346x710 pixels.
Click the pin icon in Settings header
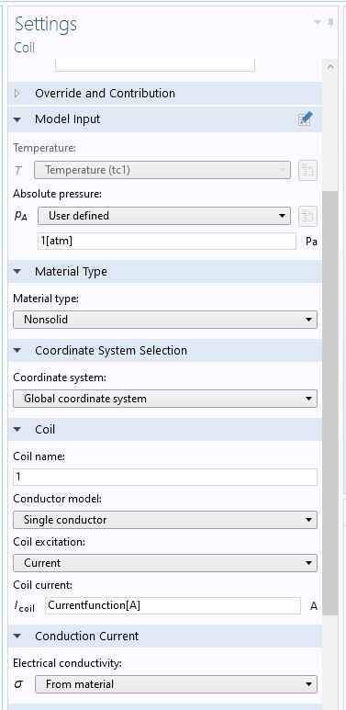pos(331,23)
